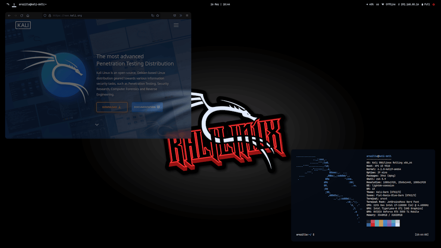Click the tracking protection shield in address bar
The height and width of the screenshot is (248, 441).
(x=45, y=16)
